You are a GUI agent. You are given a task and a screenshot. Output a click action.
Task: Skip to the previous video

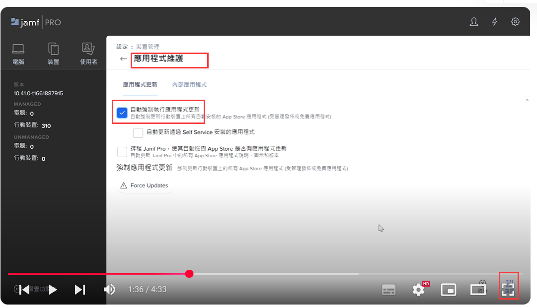(24, 290)
